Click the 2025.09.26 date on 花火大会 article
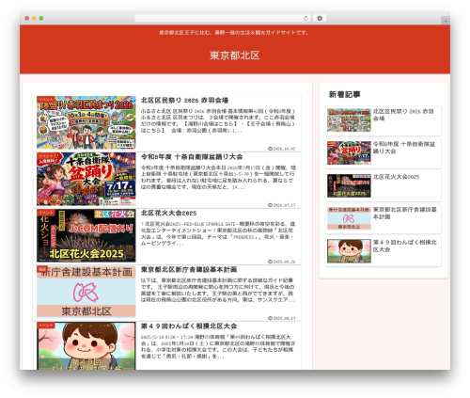Image resolution: width=470 pixels, height=398 pixels. 282,262
